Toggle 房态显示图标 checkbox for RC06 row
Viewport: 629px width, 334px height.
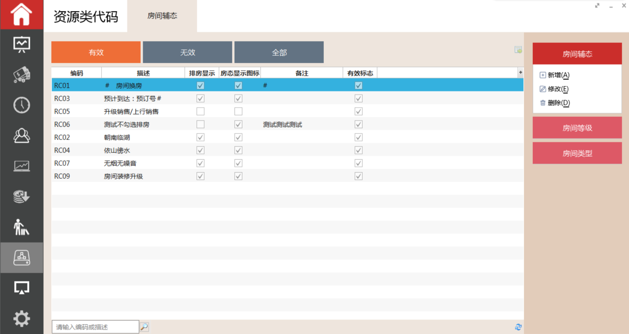239,125
